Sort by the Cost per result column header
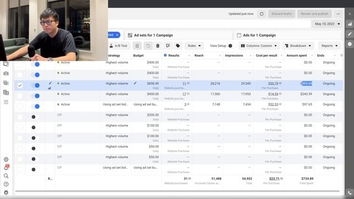The height and width of the screenshot is (199, 354). [269, 55]
